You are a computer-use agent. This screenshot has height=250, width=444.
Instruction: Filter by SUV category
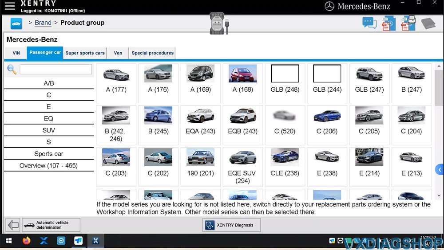(49, 130)
